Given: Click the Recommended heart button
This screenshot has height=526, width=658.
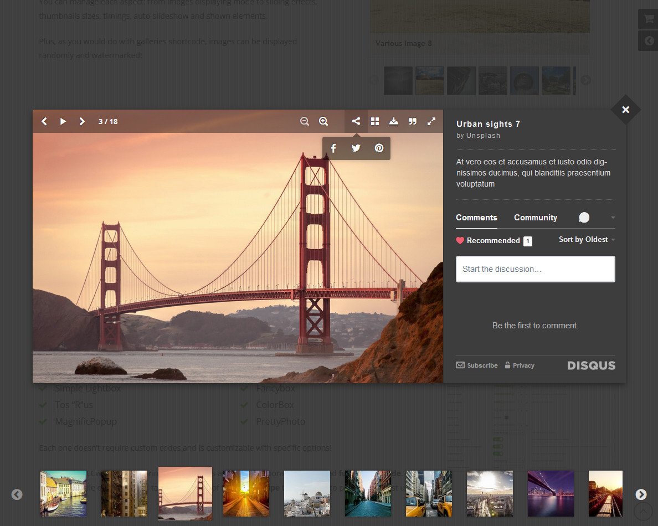Looking at the screenshot, I should pyautogui.click(x=489, y=240).
